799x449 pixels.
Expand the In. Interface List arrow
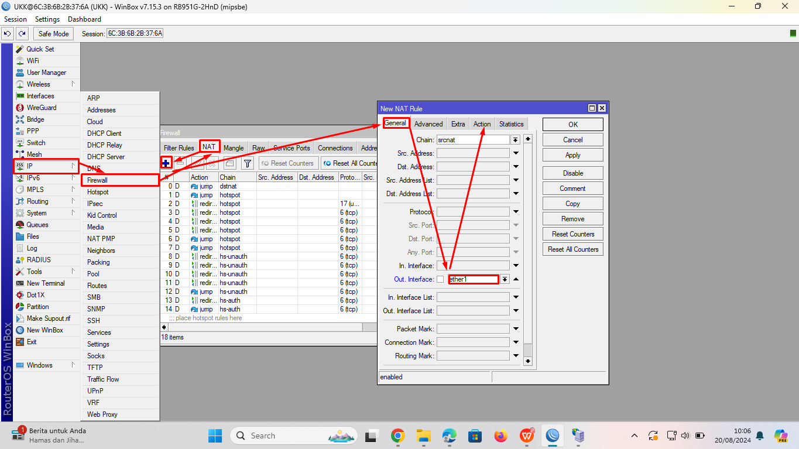click(516, 297)
